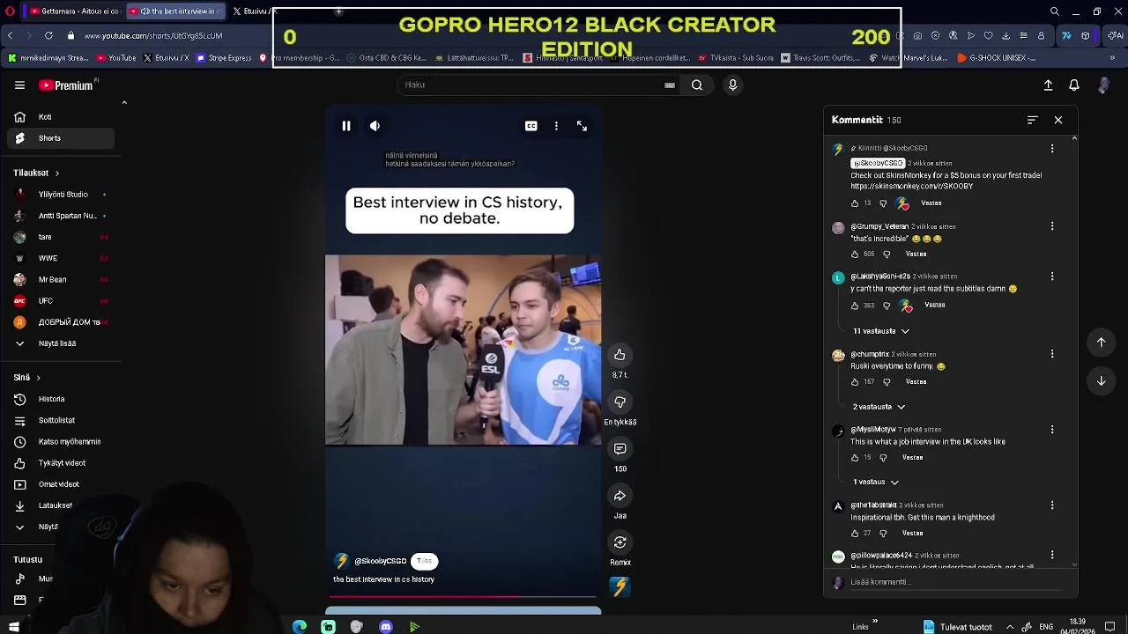Open options for the pinned SkoobyCSGO comment
This screenshot has width=1128, height=634.
tap(1052, 149)
